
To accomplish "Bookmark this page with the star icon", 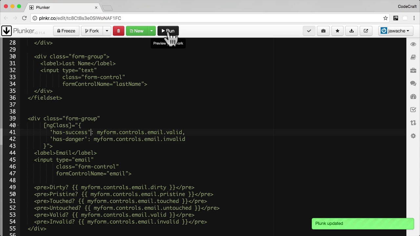I will pyautogui.click(x=386, y=18).
